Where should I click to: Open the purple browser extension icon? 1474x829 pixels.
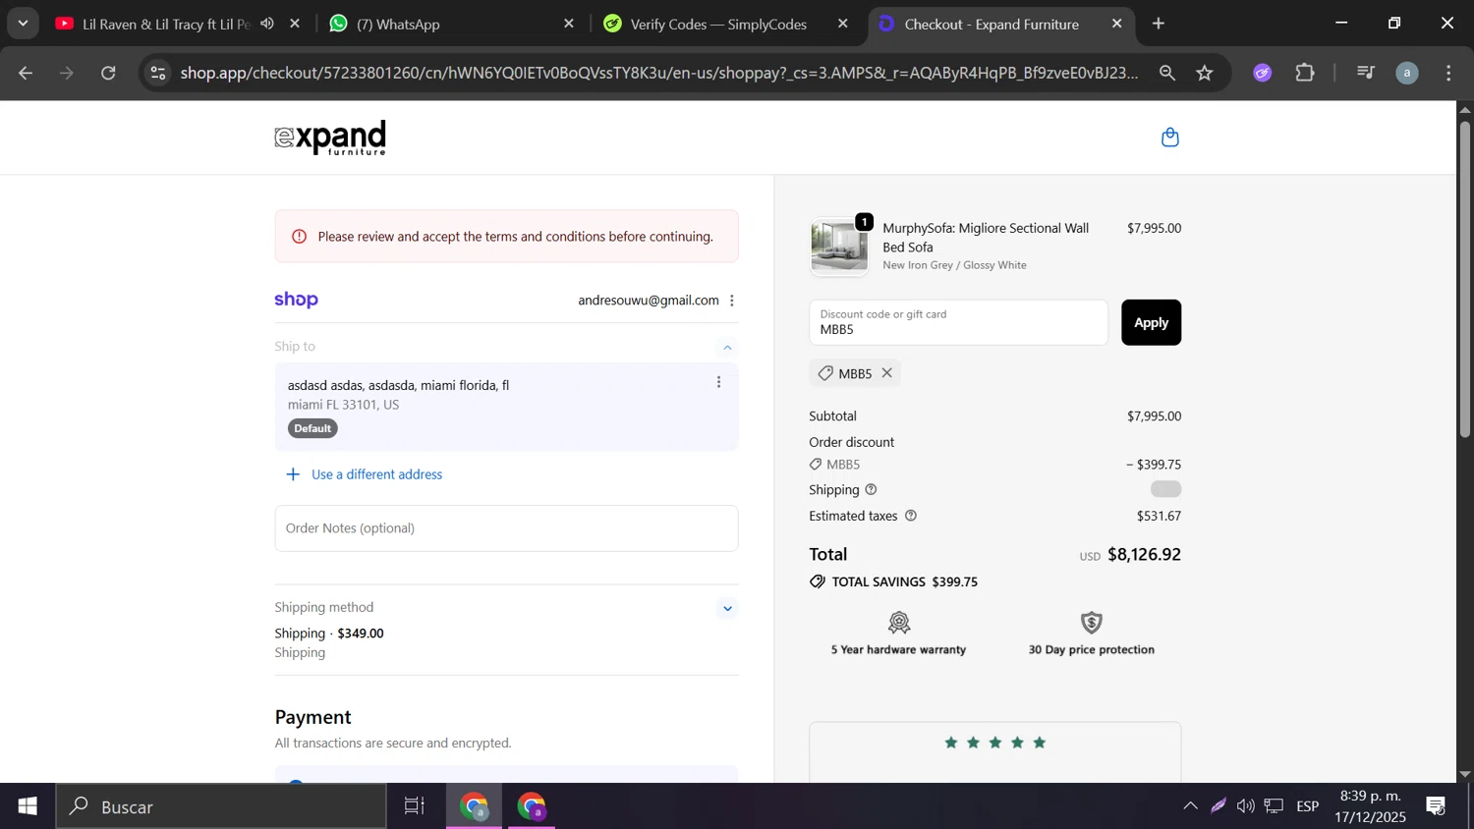click(x=1263, y=73)
